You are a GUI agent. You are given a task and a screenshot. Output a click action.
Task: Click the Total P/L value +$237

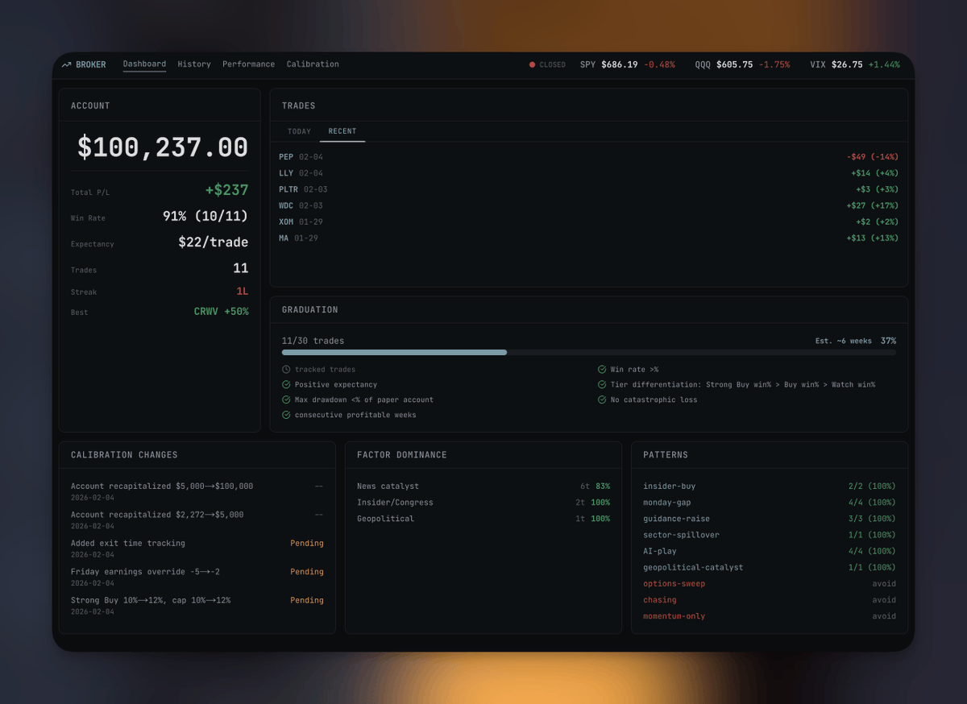tap(226, 190)
